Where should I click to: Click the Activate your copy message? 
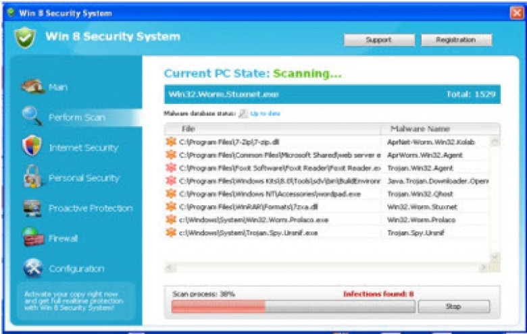coord(74,301)
